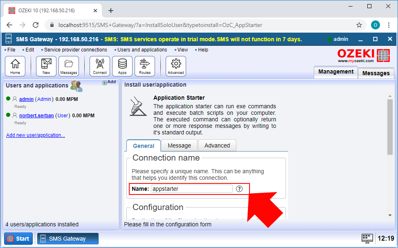The height and width of the screenshot is (248, 398).
Task: Open the browser three-dot menu
Action: click(389, 25)
